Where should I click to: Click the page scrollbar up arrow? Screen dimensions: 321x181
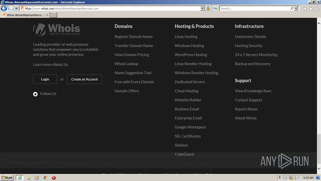tap(319, 23)
